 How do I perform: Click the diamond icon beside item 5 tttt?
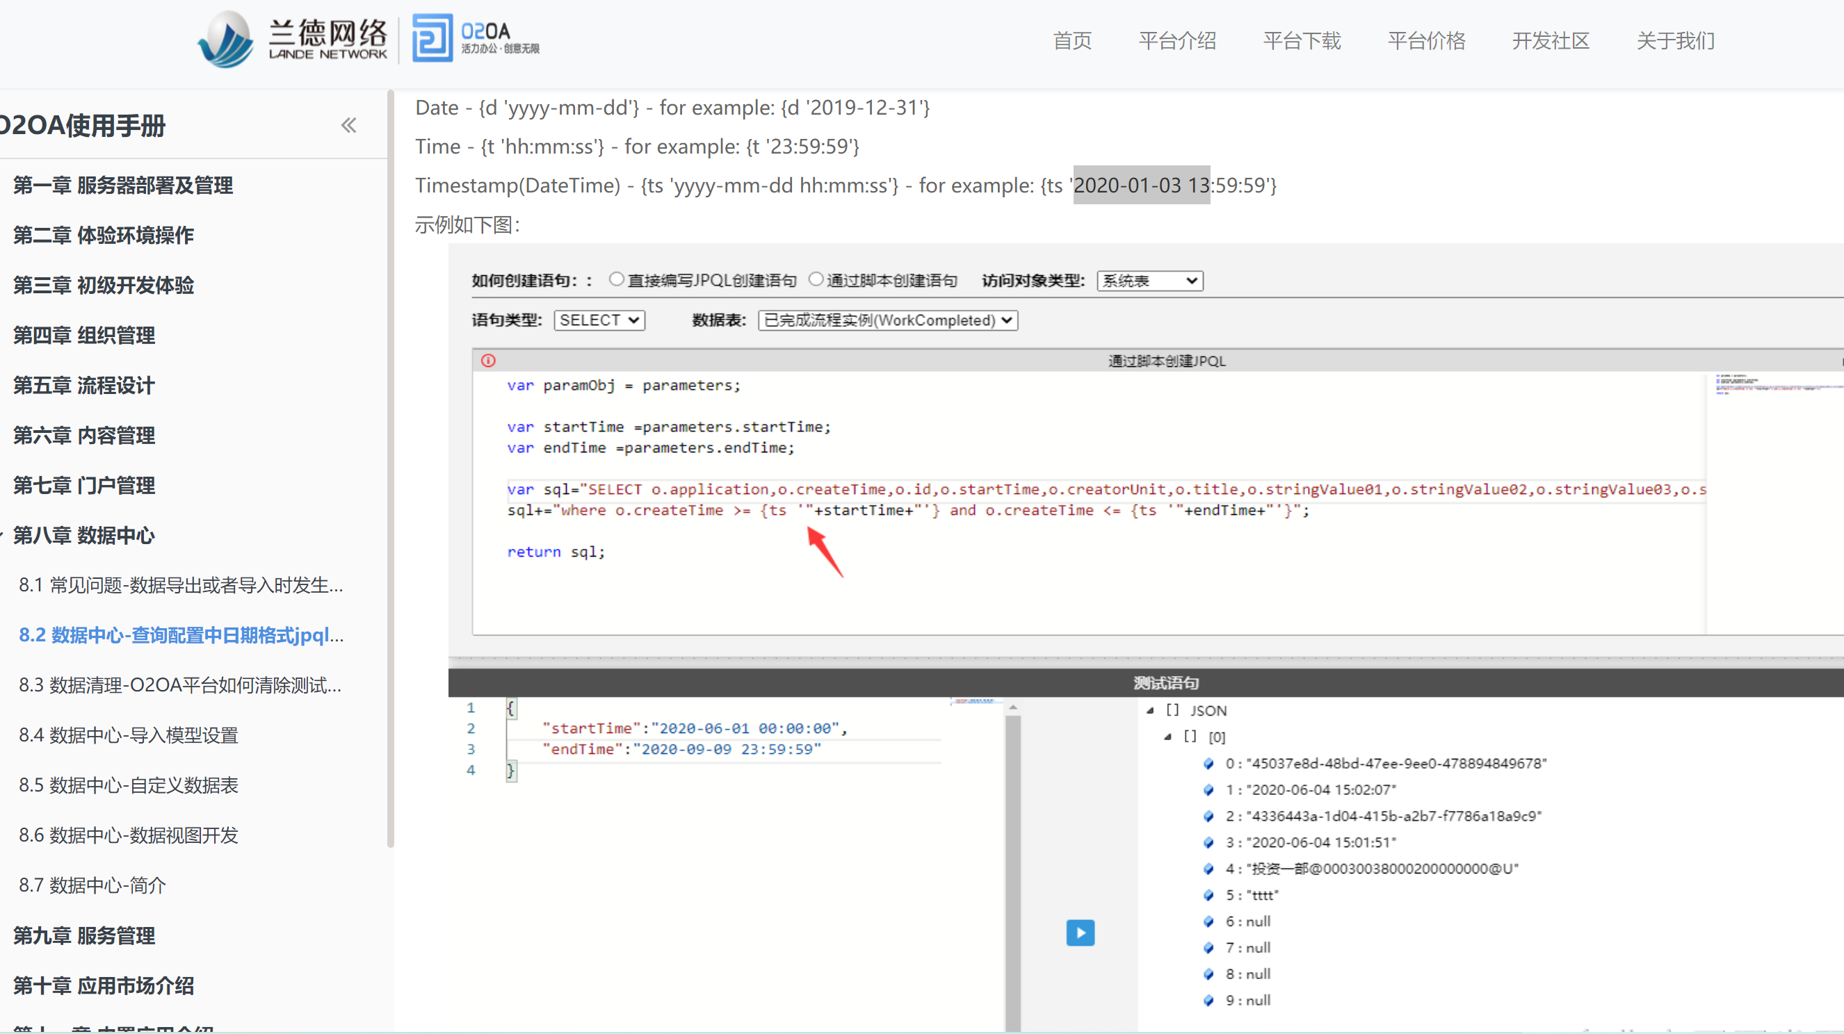coord(1208,895)
